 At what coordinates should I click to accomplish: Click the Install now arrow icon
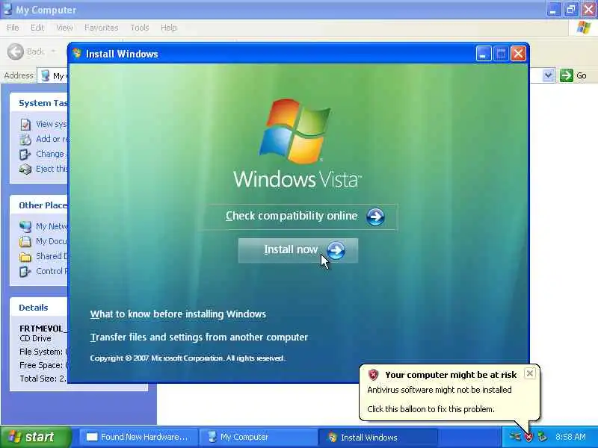[x=336, y=250]
